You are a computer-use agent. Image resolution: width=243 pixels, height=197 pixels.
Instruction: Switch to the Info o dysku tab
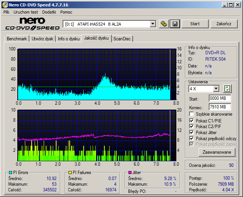(69, 39)
